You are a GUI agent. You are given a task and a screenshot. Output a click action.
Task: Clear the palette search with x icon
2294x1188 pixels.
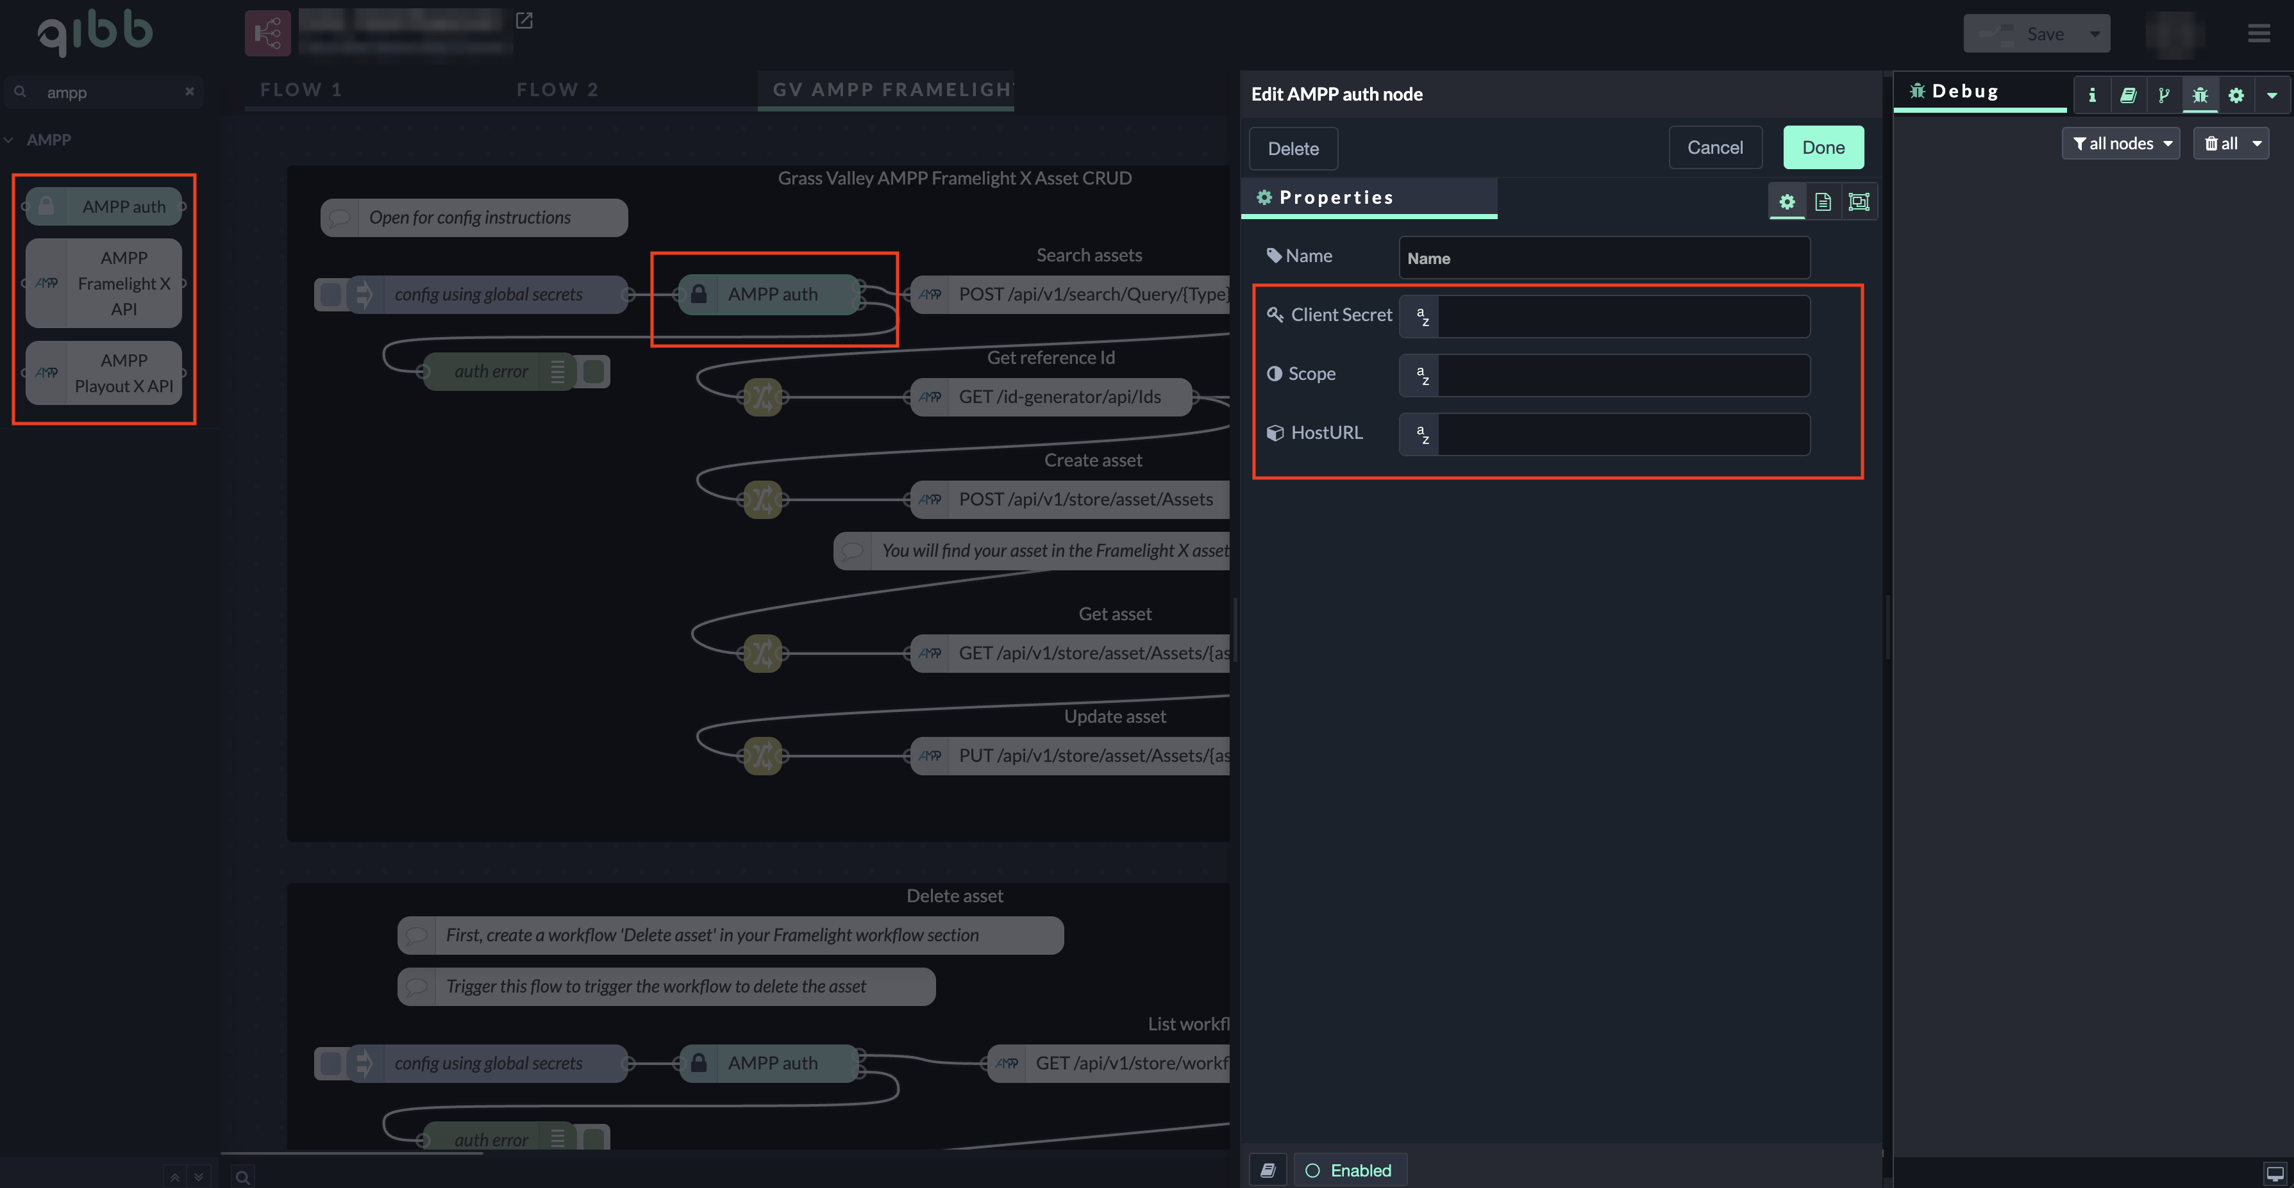(190, 92)
